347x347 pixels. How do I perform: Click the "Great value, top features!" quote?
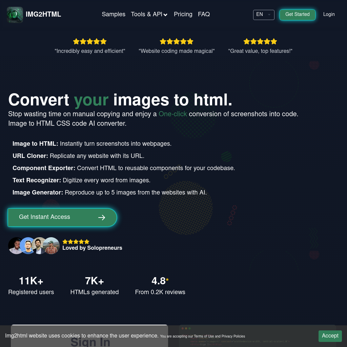(x=260, y=51)
